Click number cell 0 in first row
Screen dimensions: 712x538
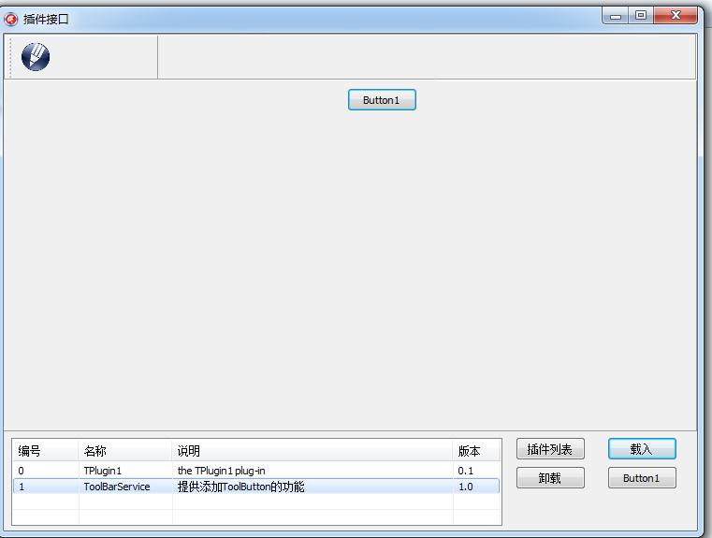(21, 471)
